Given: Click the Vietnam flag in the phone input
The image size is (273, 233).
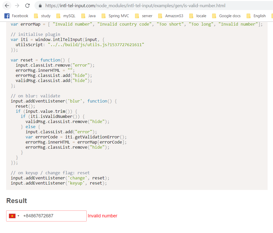Looking at the screenshot, I should click(12, 216).
